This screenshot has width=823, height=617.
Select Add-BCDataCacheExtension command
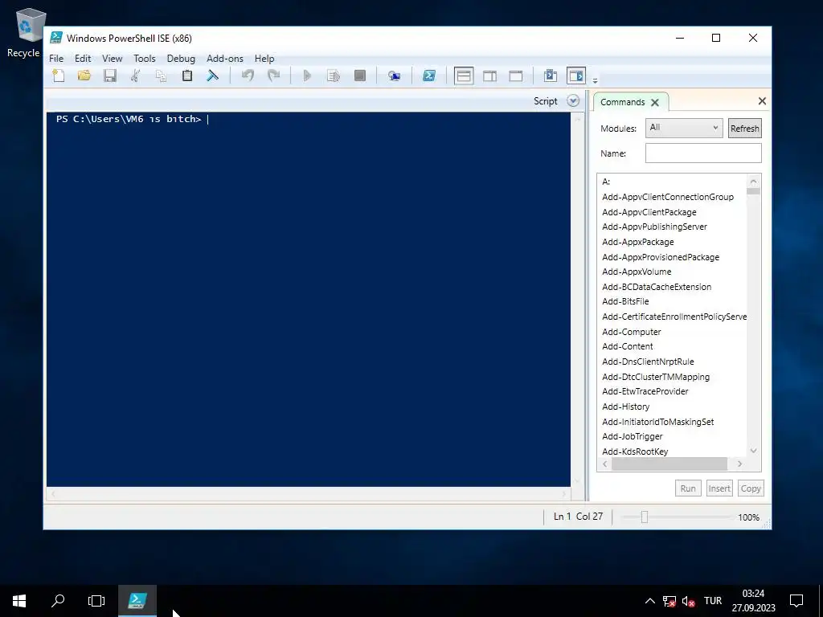pos(657,287)
